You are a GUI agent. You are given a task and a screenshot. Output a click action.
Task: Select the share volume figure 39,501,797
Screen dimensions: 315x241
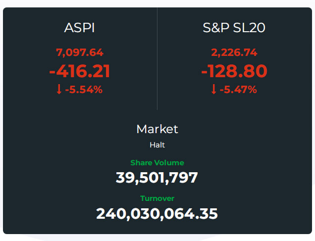tap(157, 178)
